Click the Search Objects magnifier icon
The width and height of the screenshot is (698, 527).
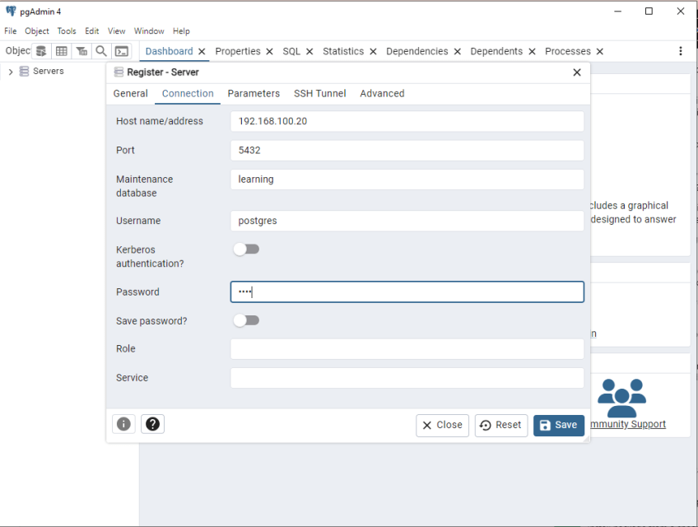[x=100, y=50]
